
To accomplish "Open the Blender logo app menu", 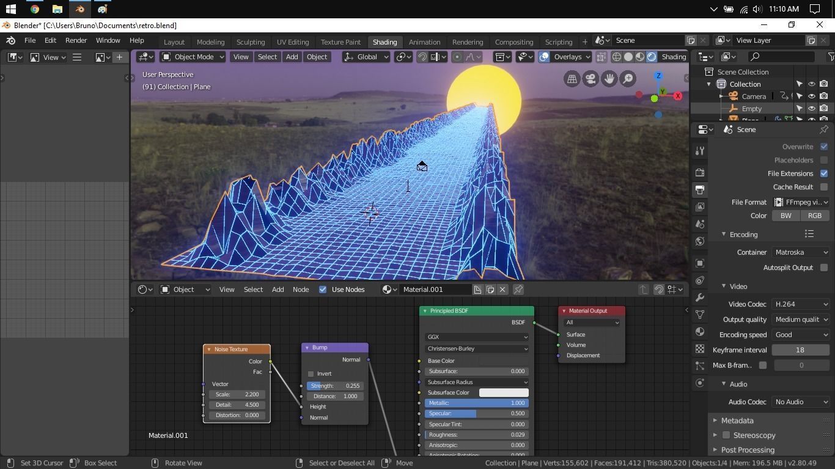I will (11, 40).
